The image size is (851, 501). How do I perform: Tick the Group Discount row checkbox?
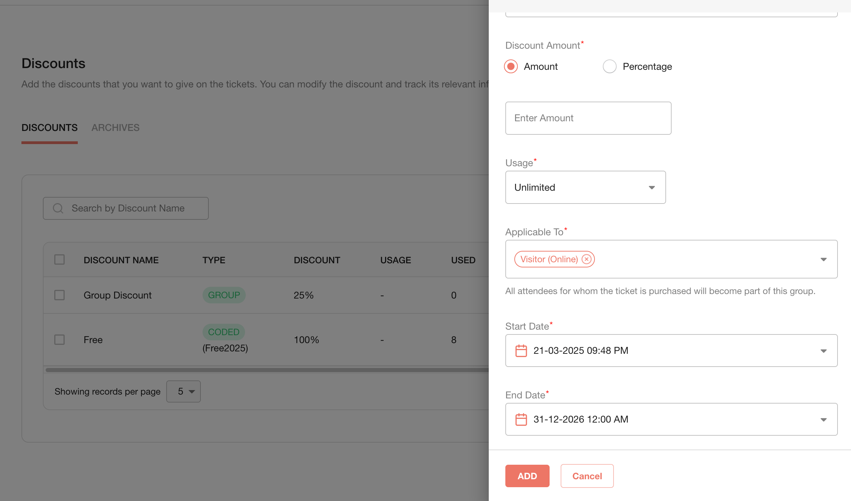(59, 295)
